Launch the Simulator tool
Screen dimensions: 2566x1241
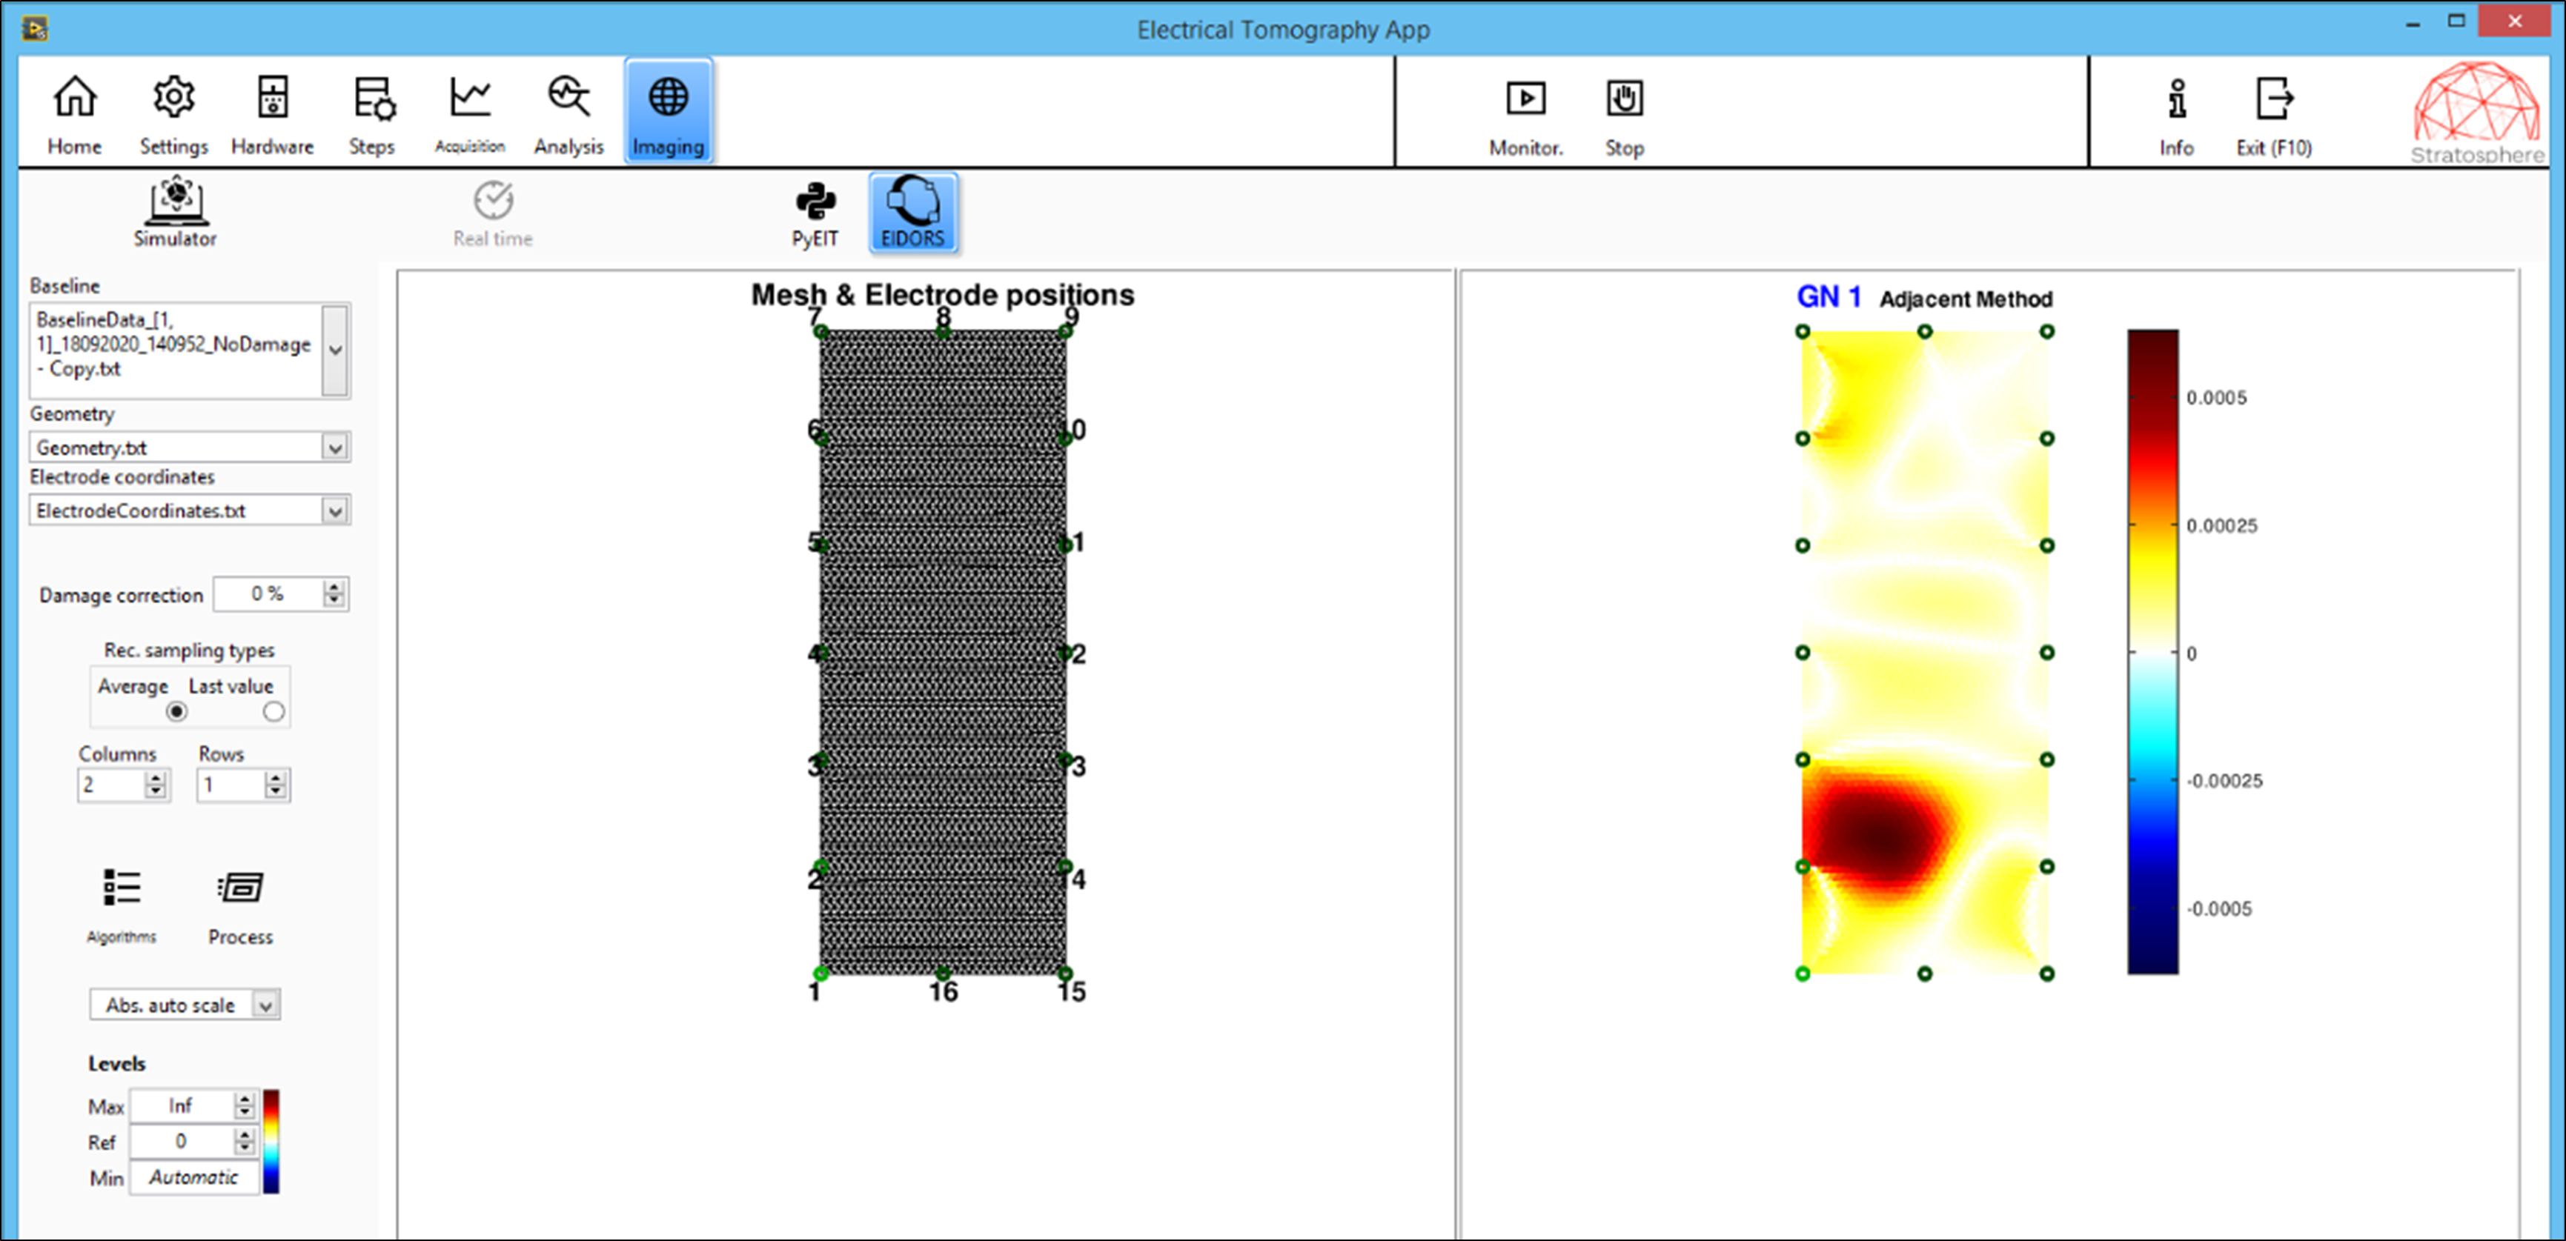click(x=176, y=212)
